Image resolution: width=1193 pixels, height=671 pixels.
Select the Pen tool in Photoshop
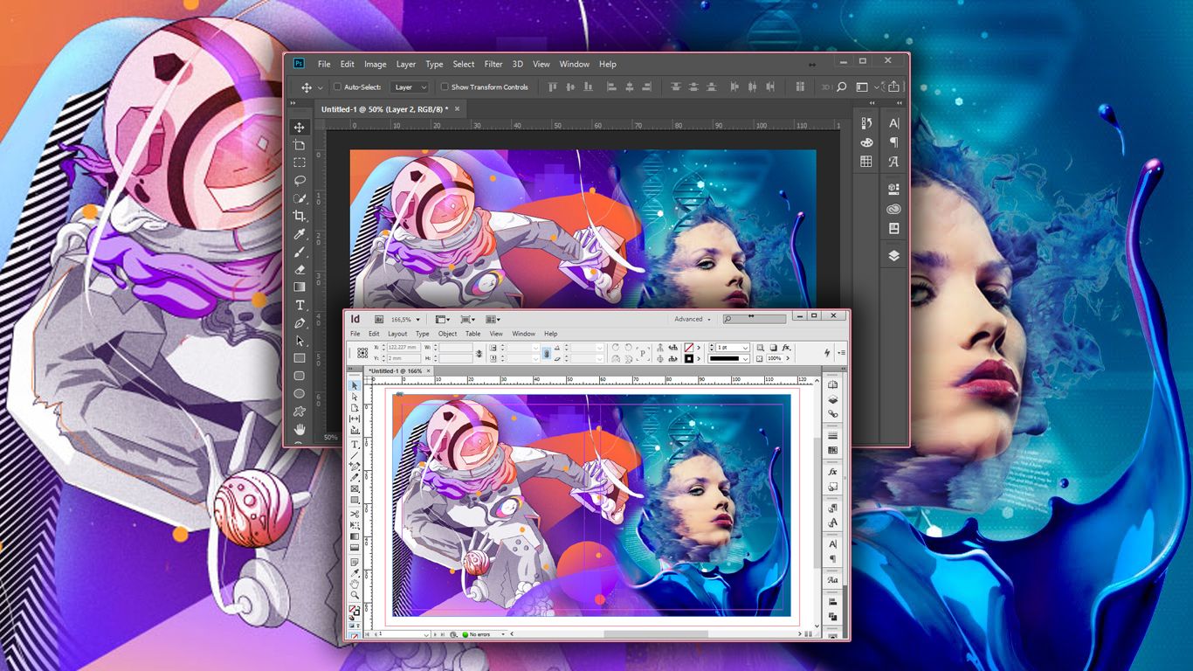[x=300, y=323]
